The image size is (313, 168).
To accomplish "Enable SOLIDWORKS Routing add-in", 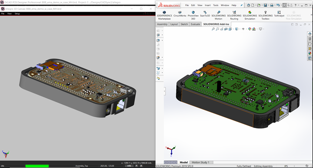I will coord(234,15).
